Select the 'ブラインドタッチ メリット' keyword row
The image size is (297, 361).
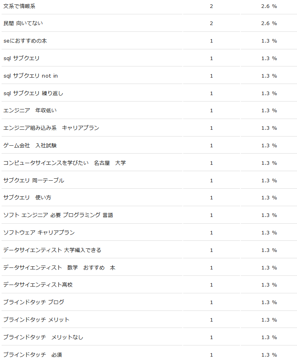(x=36, y=320)
